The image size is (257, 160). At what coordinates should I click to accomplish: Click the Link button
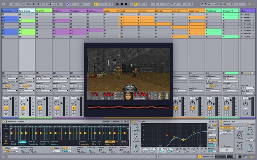pos(14,4)
